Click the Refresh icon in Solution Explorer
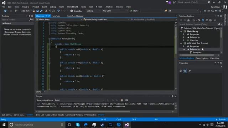228x128 pixels. [x=203, y=20]
